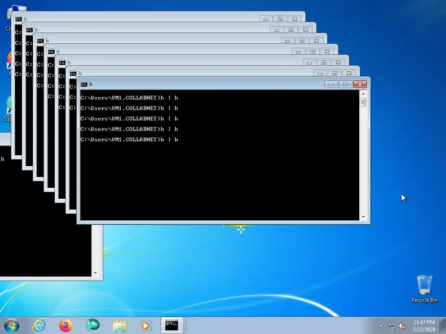Close the second cmd window from the back
446x334 pixels.
[x=305, y=30]
